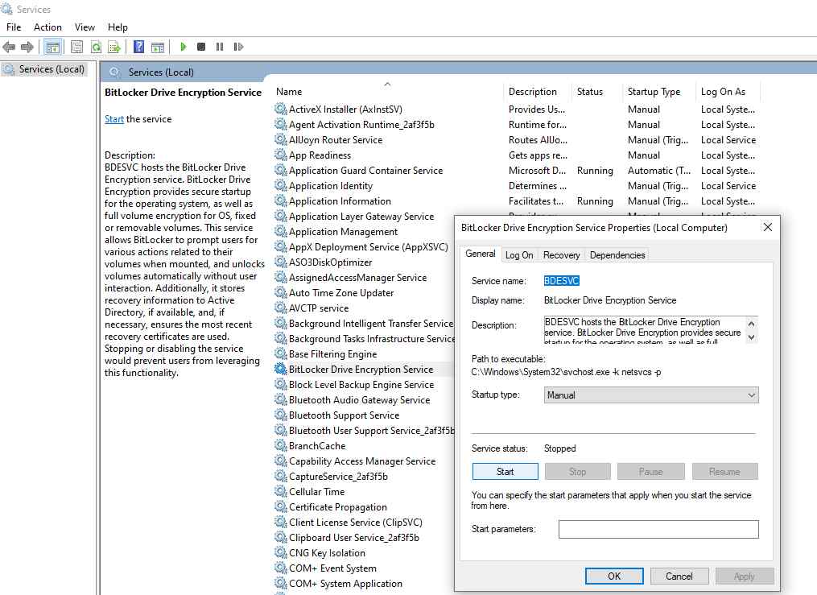The width and height of the screenshot is (817, 595).
Task: Click gear icon of Bluetooth Support Service
Action: 280,415
